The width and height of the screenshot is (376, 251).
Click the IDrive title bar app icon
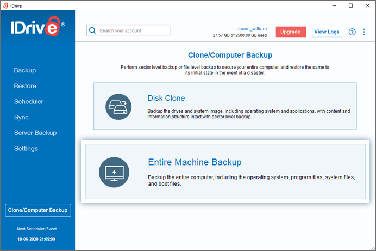pyautogui.click(x=5, y=5)
